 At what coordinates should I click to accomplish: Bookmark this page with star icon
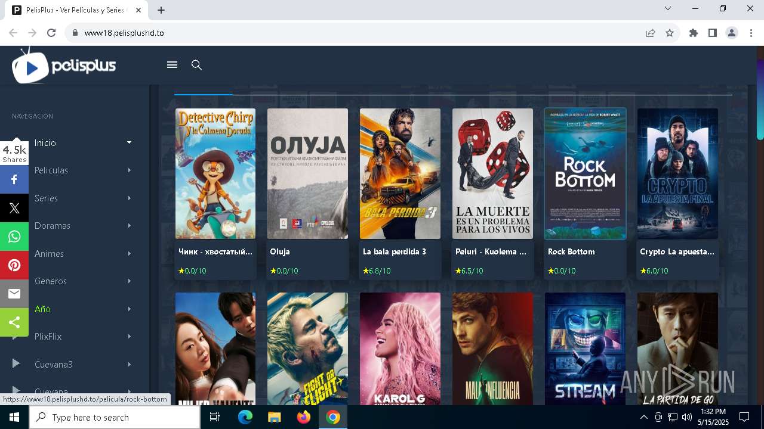pyautogui.click(x=670, y=33)
